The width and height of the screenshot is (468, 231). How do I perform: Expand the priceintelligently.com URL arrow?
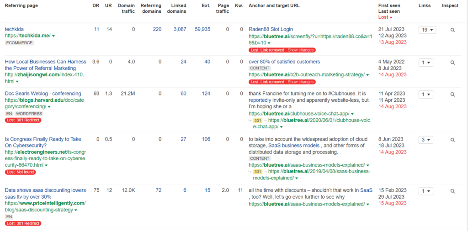pyautogui.click(x=76, y=210)
